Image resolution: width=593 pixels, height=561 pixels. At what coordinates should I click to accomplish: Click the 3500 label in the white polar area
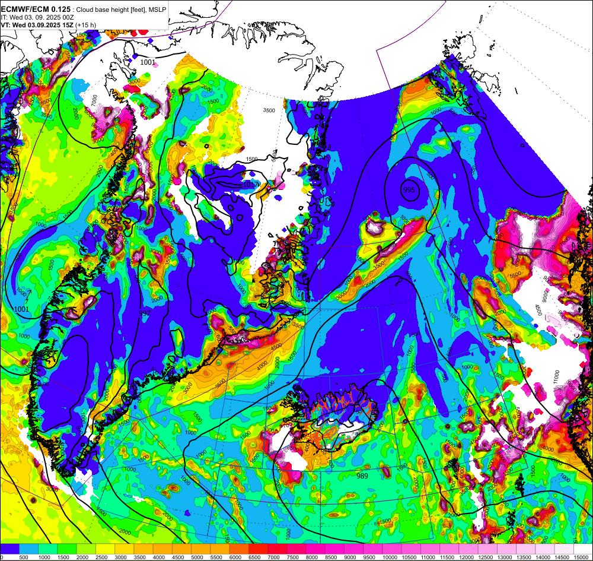(269, 110)
